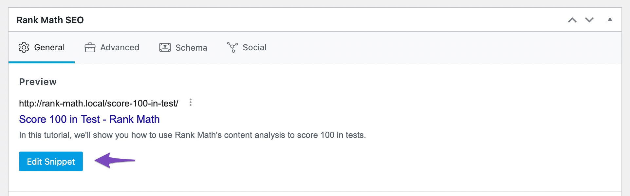Image resolution: width=630 pixels, height=196 pixels.
Task: Switch to the Advanced tab
Action: coord(120,47)
